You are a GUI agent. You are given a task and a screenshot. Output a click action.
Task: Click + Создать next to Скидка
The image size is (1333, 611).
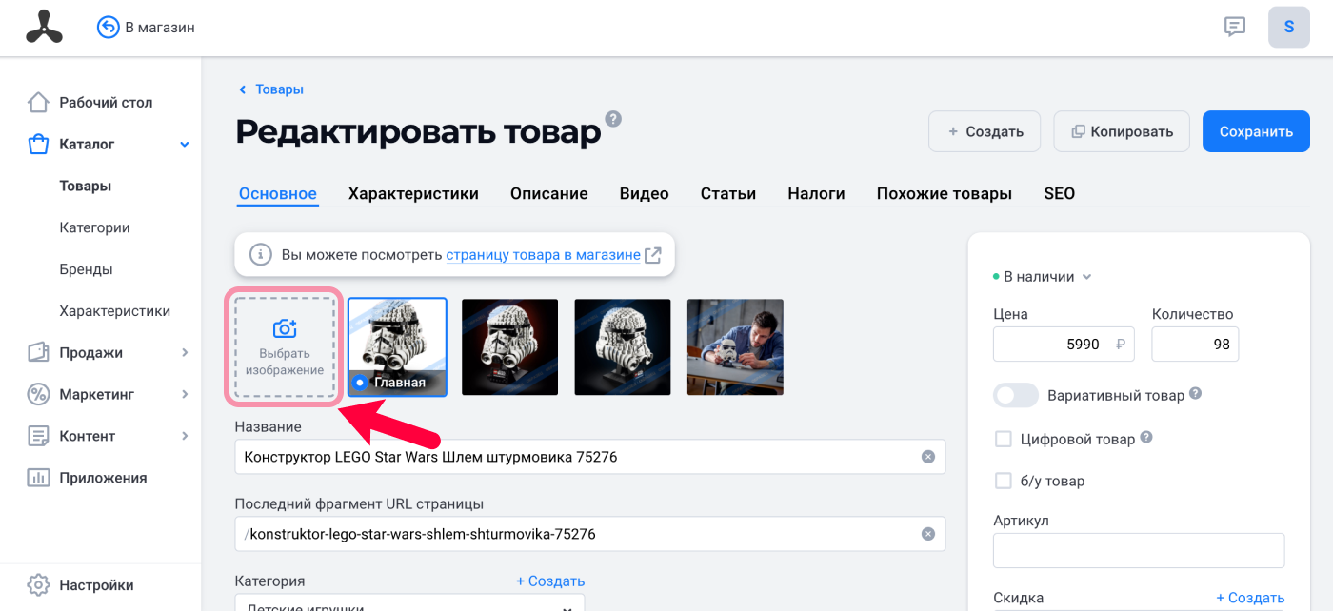tap(1250, 598)
